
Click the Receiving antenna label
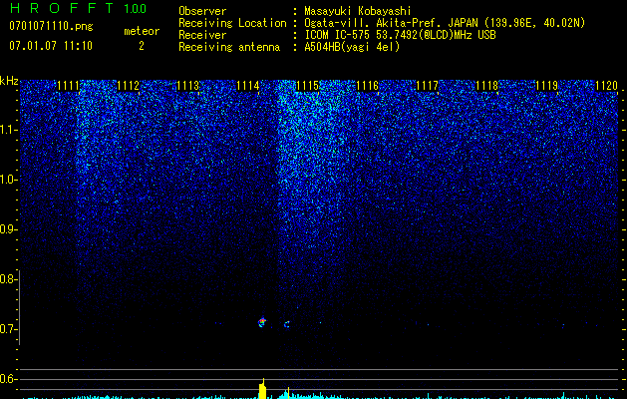(229, 47)
